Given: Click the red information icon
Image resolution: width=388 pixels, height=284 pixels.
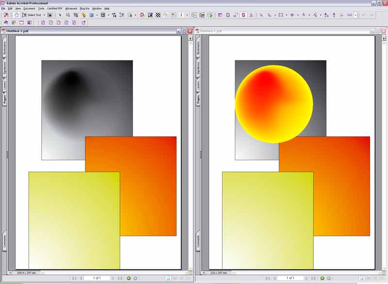Looking at the screenshot, I should (x=181, y=15).
